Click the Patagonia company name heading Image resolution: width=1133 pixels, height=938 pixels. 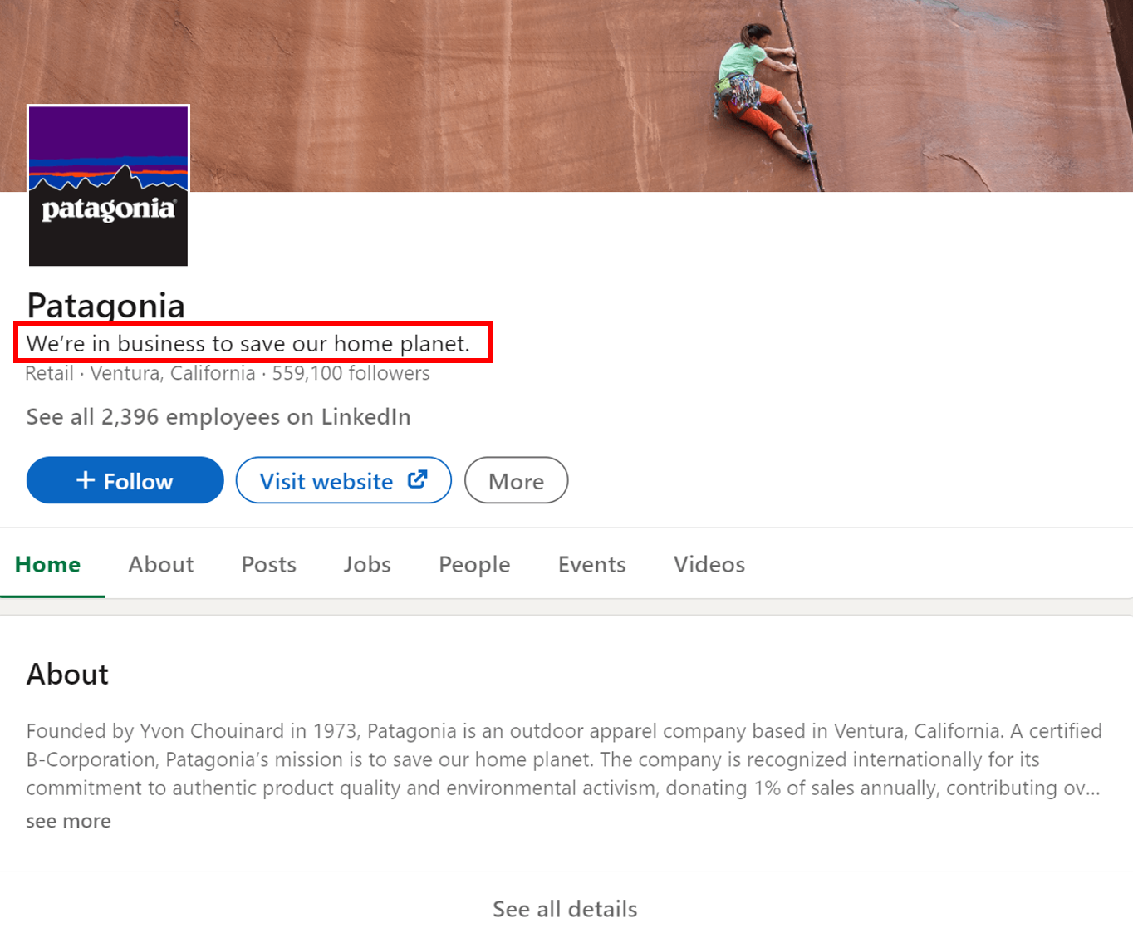tap(105, 305)
